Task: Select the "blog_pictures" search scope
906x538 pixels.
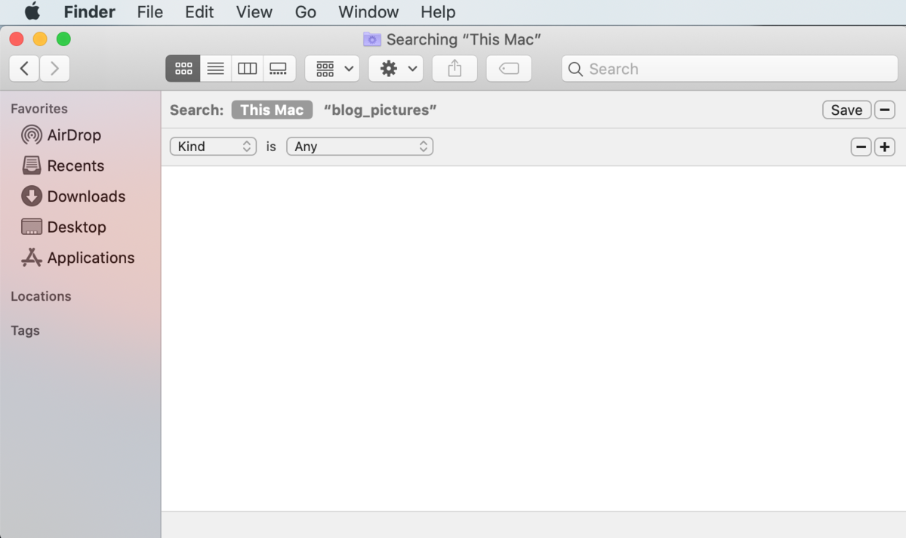Action: pyautogui.click(x=380, y=110)
